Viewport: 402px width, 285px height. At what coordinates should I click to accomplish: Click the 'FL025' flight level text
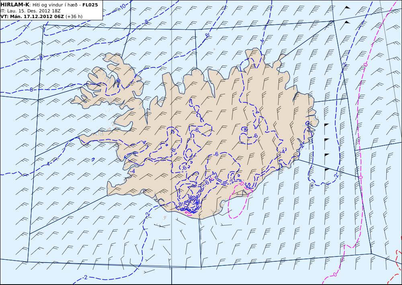pos(90,5)
